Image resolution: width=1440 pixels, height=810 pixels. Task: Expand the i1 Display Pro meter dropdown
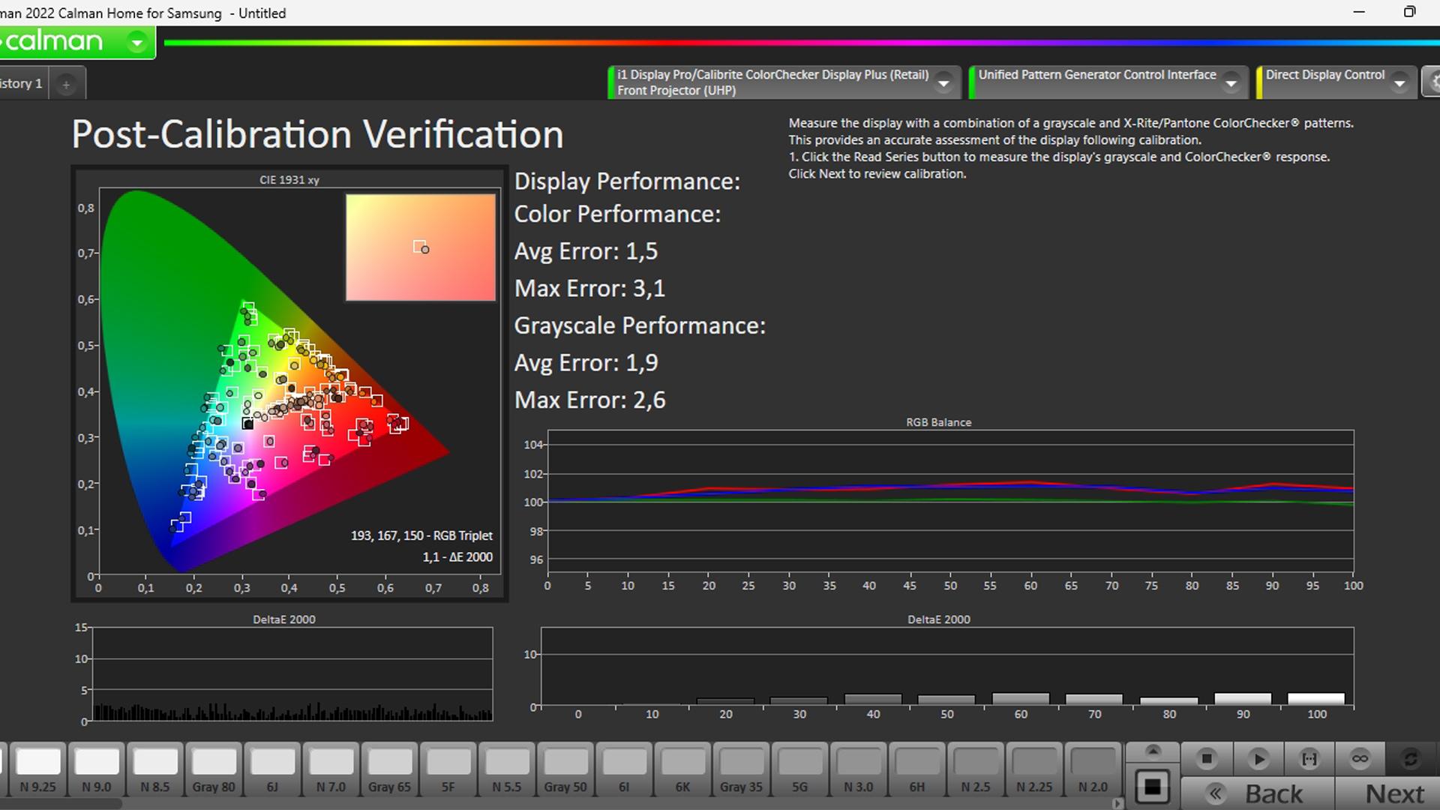tap(944, 83)
